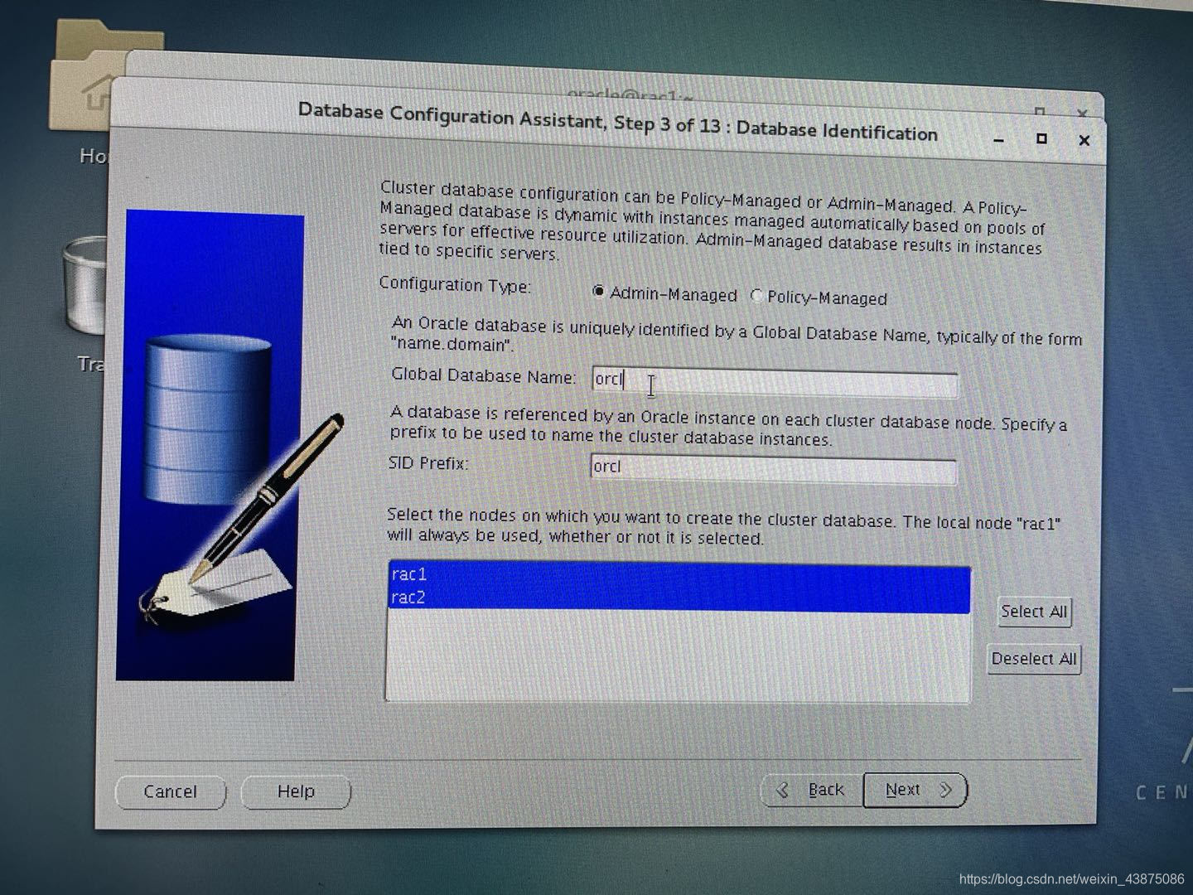The height and width of the screenshot is (895, 1193).
Task: Click the Cancel button
Action: point(170,791)
